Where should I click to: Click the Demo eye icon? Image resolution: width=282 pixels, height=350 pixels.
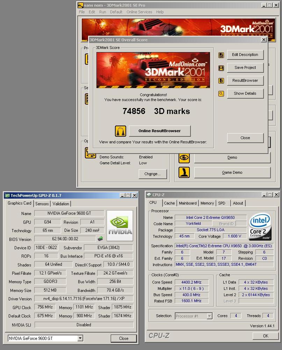click(184, 158)
